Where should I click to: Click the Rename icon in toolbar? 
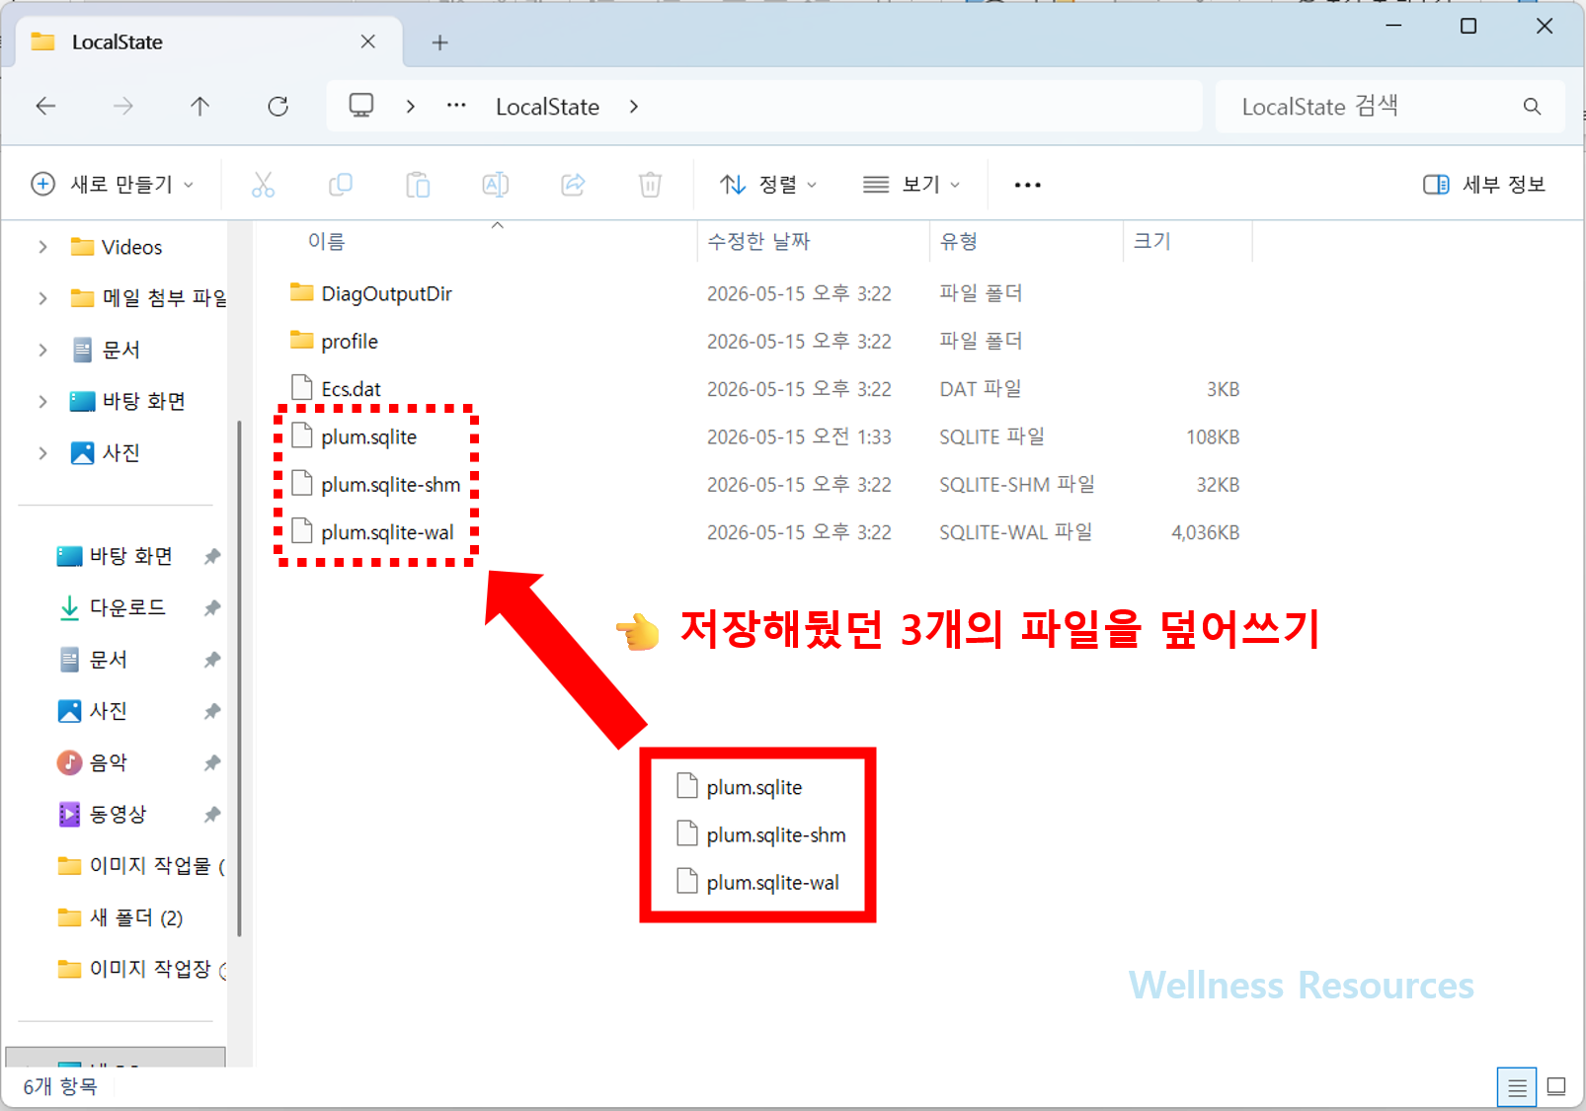[x=496, y=185]
